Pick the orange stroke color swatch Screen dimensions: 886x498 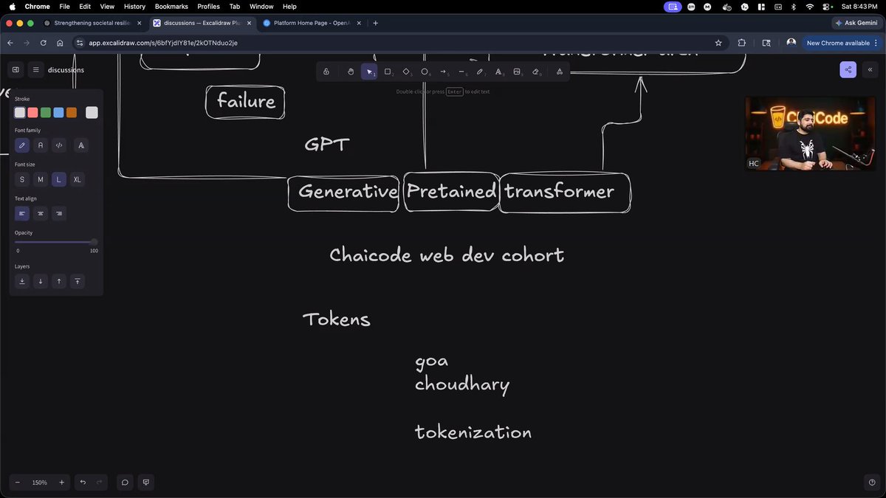coord(72,112)
